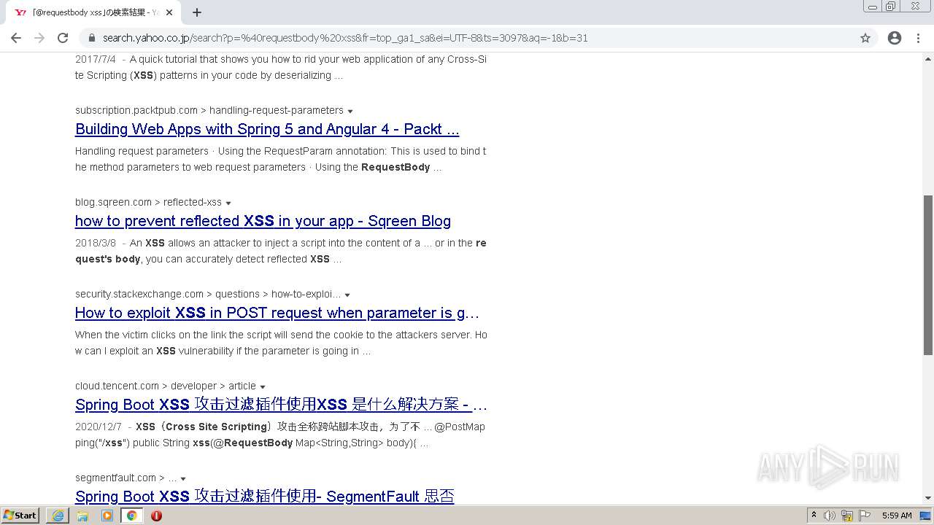Viewport: 934px width, 525px height.
Task: Reload the Yahoo search page
Action: point(63,38)
